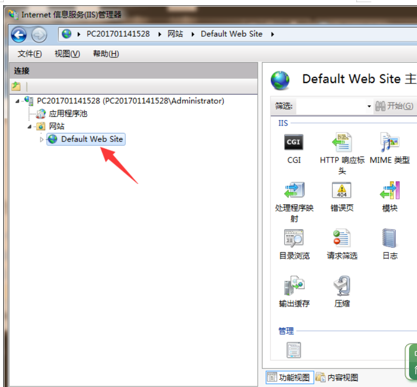Click the 连接 panel header
Image resolution: width=417 pixels, height=387 pixels.
[x=133, y=71]
